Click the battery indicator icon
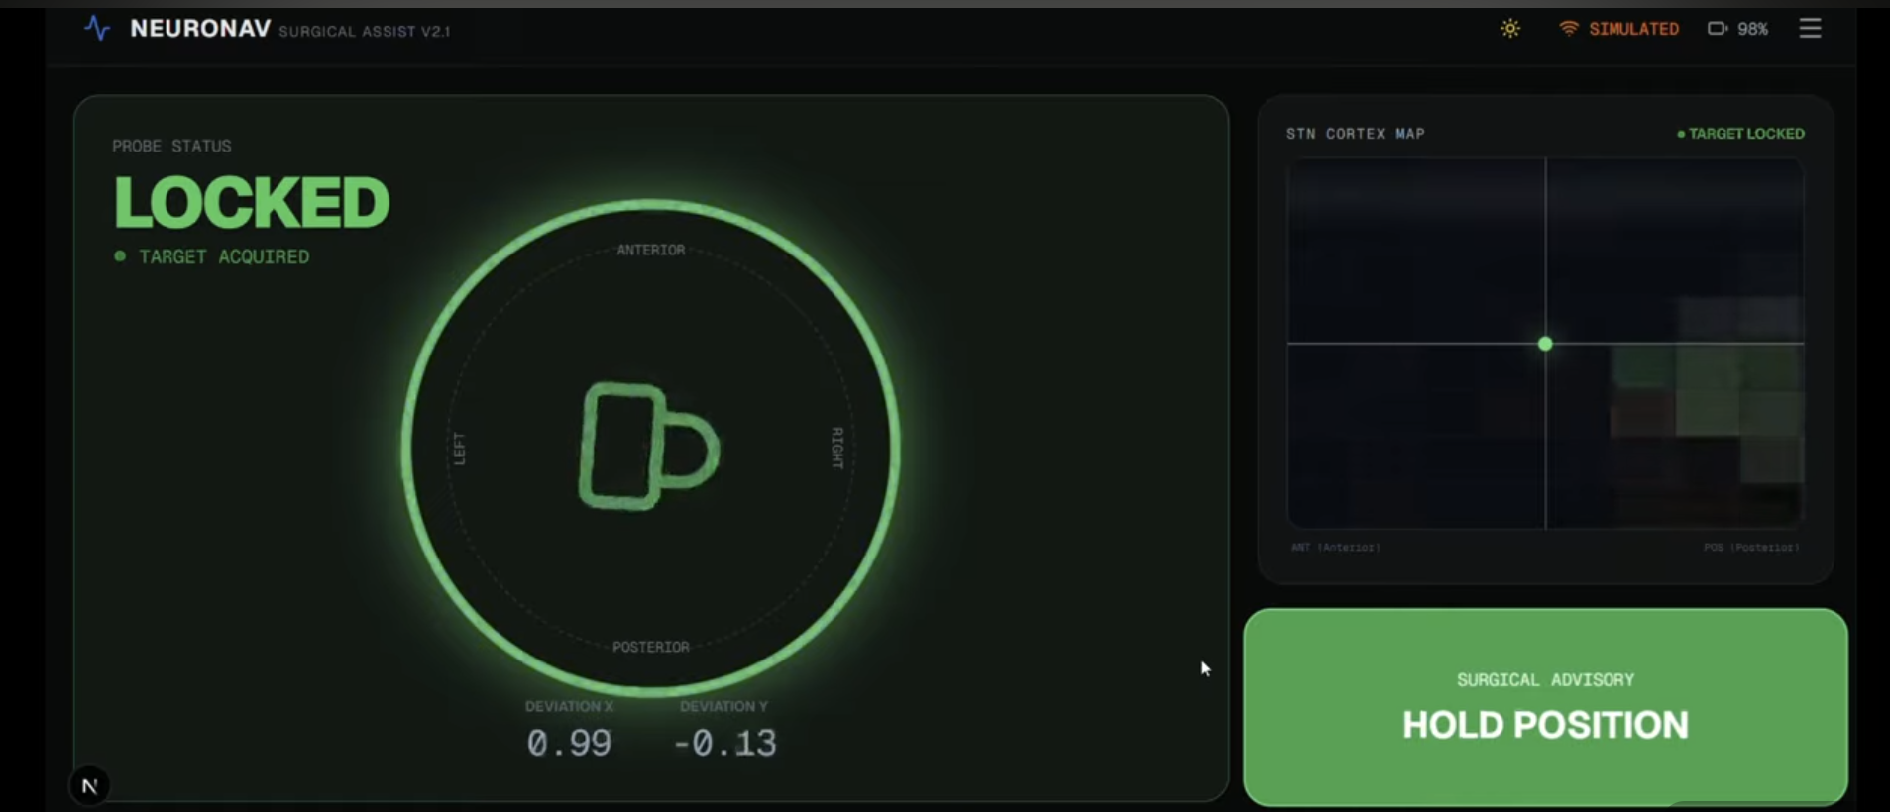 [1717, 29]
